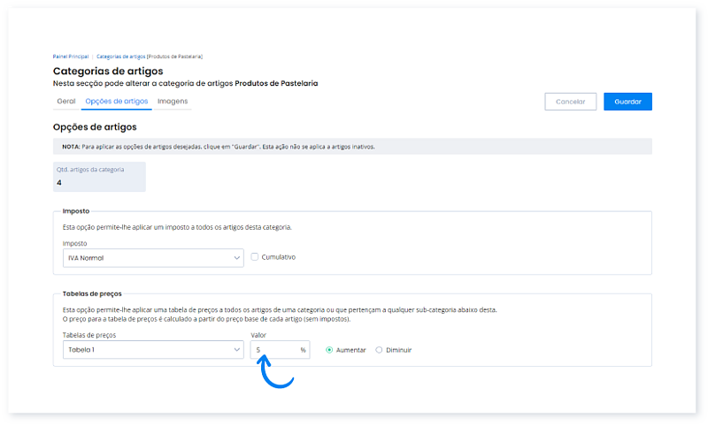
Task: Select the Opções de artigos tab
Action: coord(116,102)
